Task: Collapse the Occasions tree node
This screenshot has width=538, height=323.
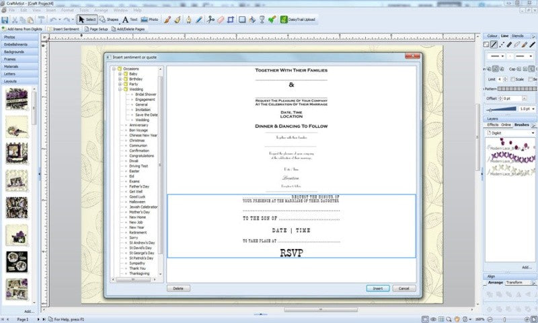Action: (x=114, y=69)
